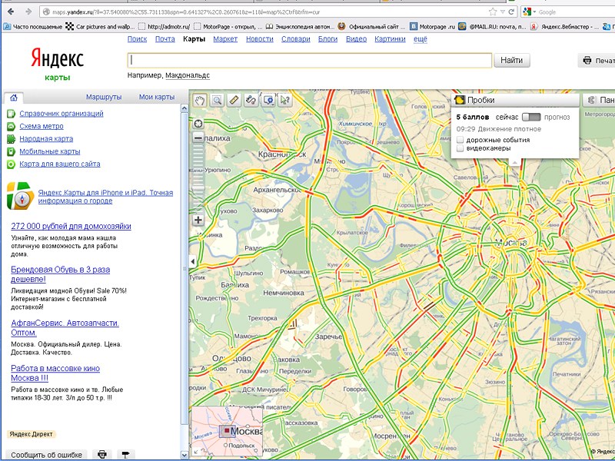Open the Motorpage .ru bookmark
Image resolution: width=615 pixels, height=461 pixels.
point(432,27)
